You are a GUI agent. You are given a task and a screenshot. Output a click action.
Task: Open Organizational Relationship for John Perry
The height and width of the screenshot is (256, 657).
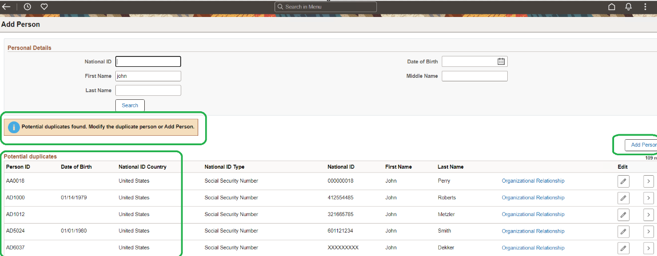[x=533, y=181]
